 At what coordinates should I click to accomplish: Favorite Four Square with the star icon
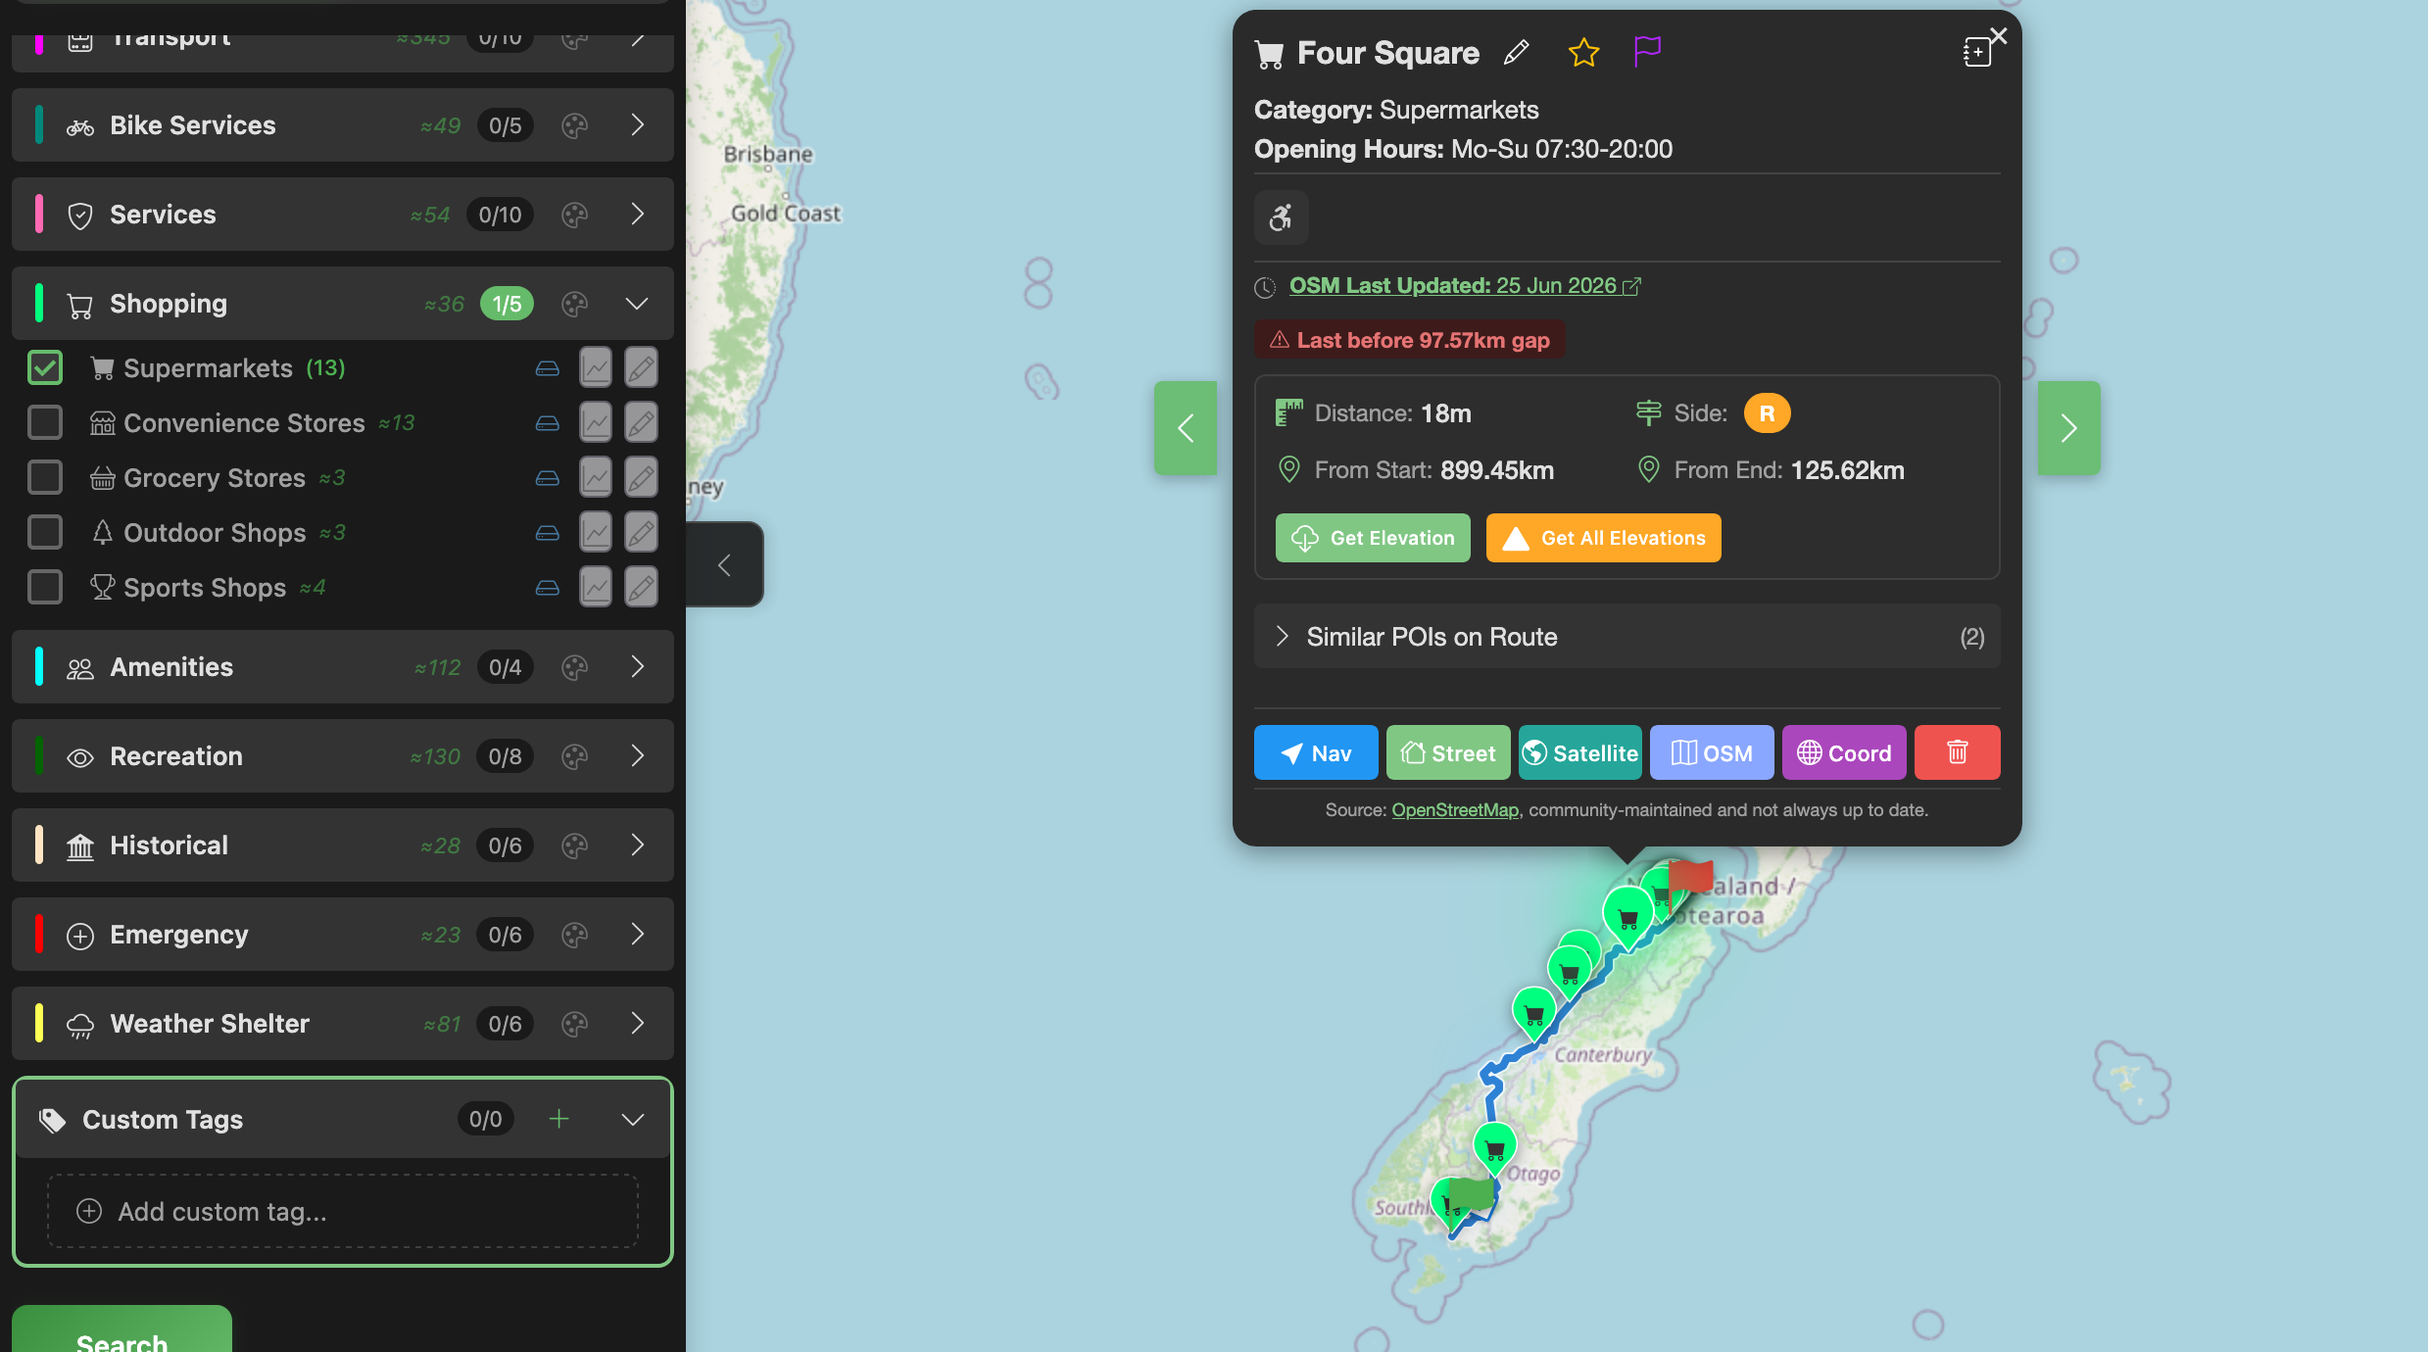(x=1583, y=52)
